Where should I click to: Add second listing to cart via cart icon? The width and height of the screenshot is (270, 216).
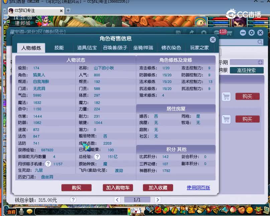tap(226, 119)
